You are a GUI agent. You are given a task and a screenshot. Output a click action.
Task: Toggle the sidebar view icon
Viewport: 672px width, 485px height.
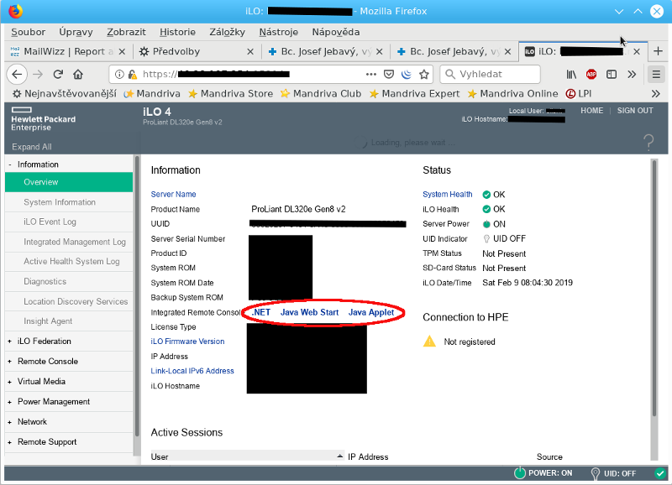pos(612,75)
